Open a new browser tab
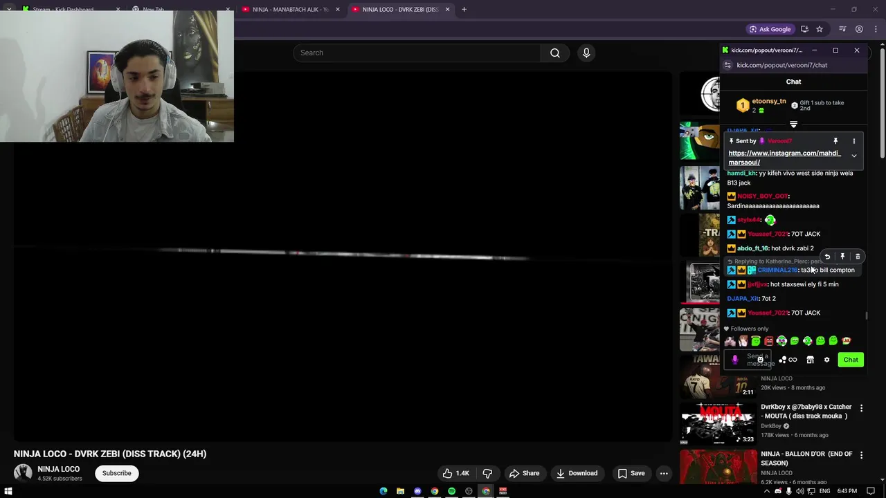 click(464, 10)
